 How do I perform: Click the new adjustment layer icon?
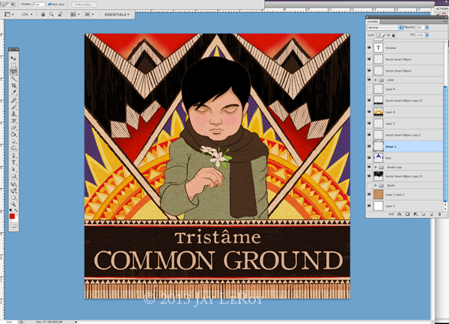pos(415,214)
